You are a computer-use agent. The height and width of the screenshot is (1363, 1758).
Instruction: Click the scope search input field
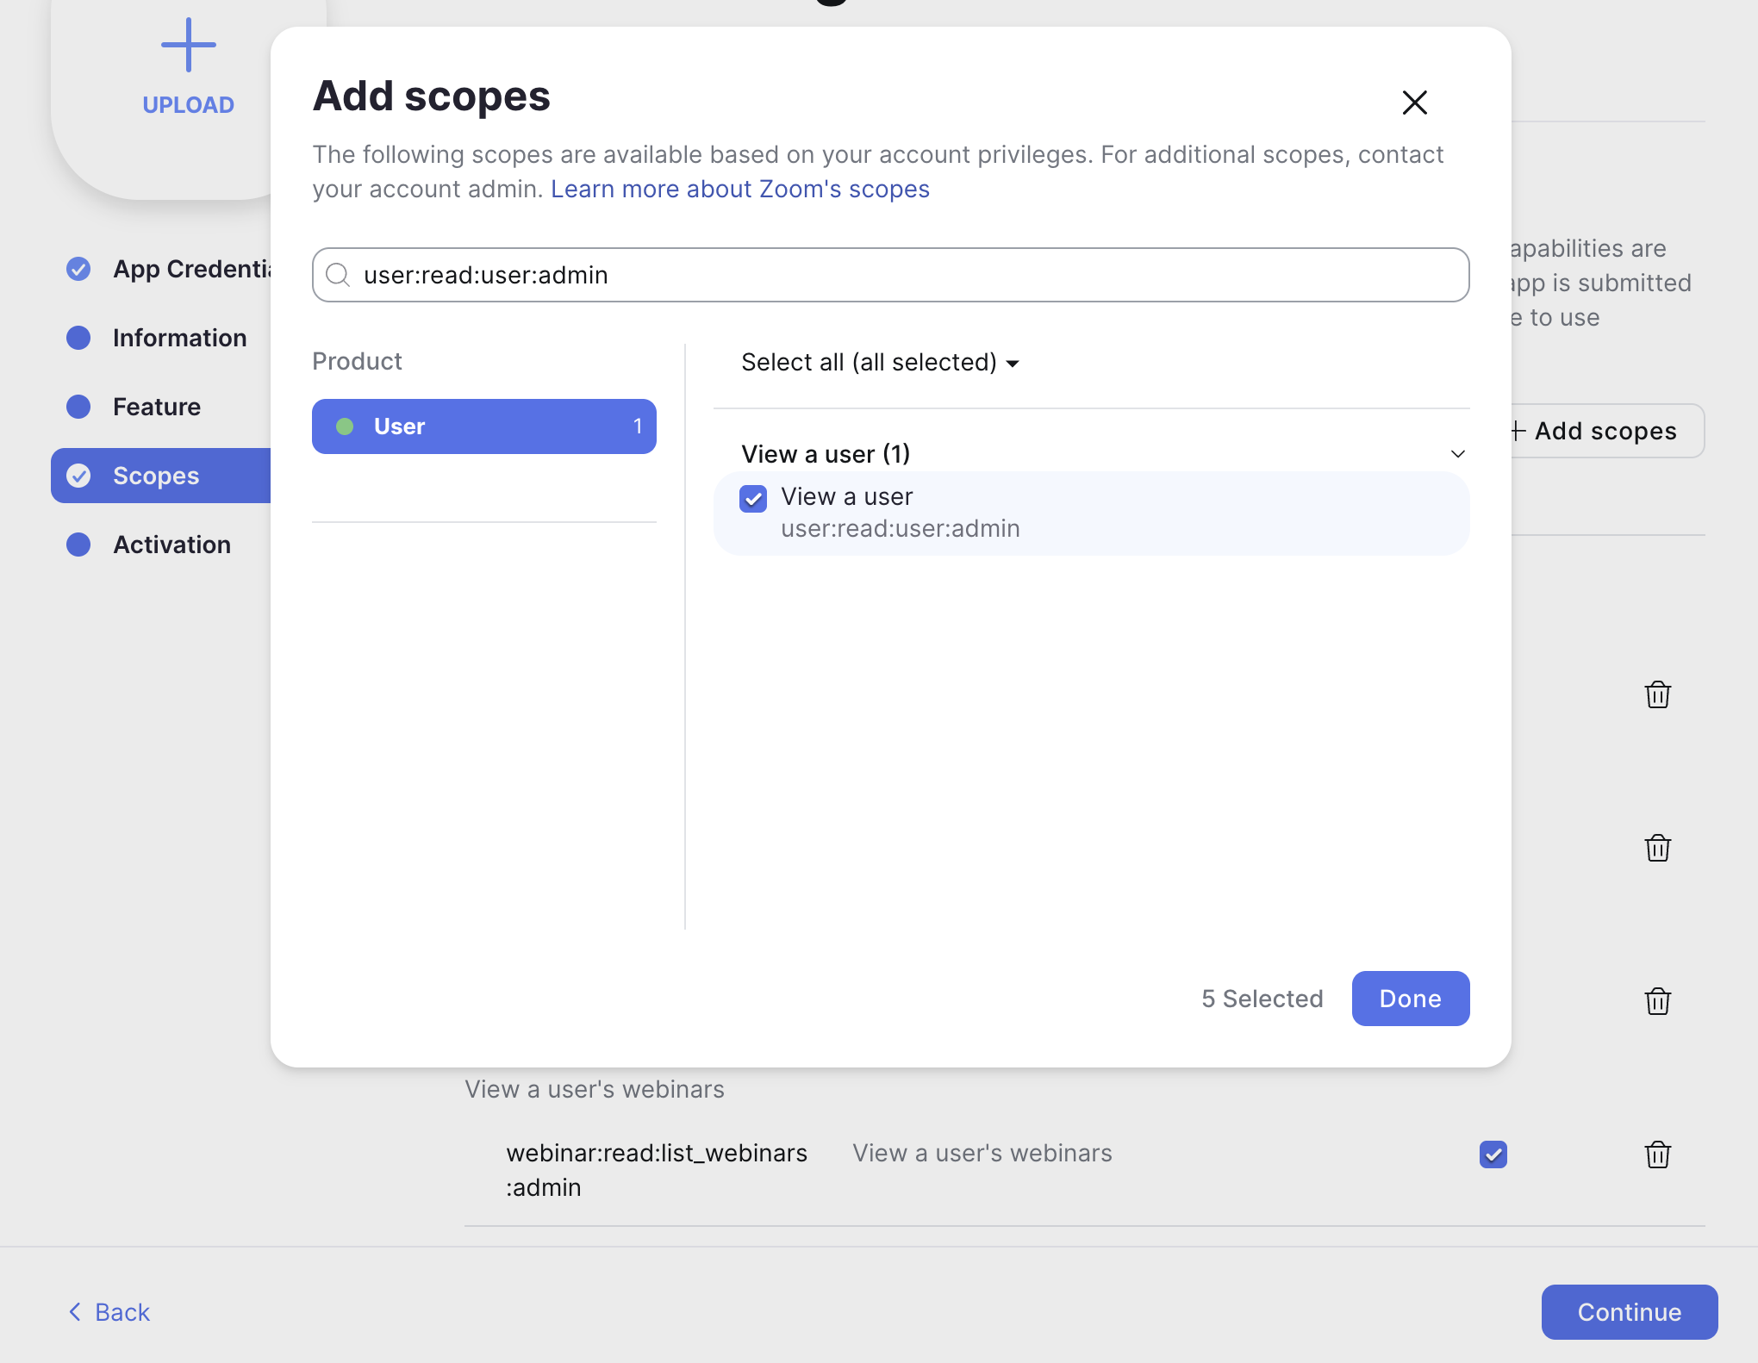[890, 275]
